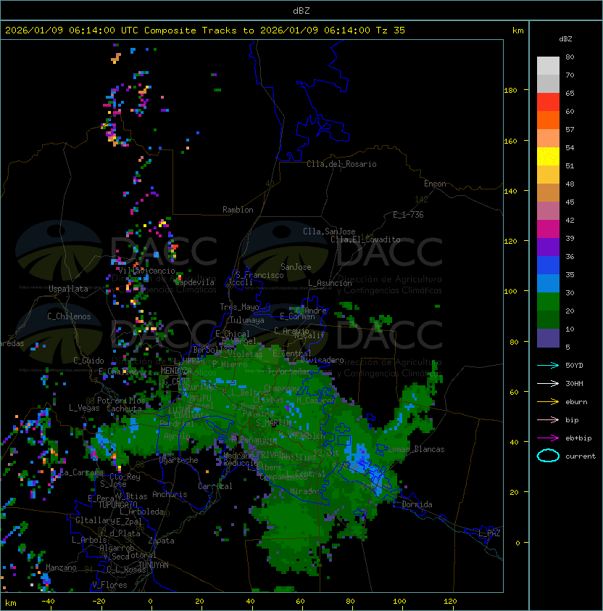Click the blue 36 dBZ color swatch
This screenshot has width=603, height=611.
point(548,265)
